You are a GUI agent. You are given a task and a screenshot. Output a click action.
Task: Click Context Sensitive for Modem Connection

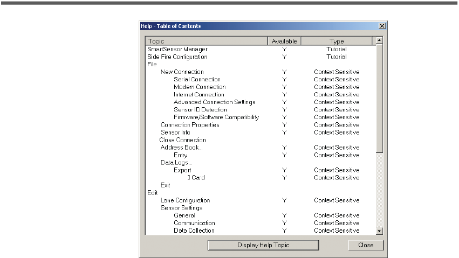(x=337, y=87)
